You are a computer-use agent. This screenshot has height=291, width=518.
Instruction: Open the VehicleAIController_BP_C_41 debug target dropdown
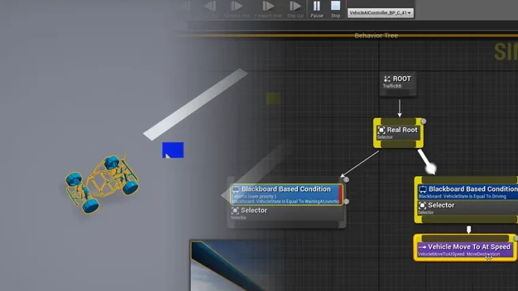click(x=380, y=13)
